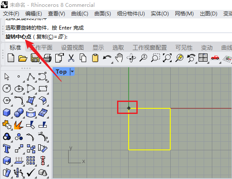Select the Polyline tool
The height and width of the screenshot is (179, 232).
(31, 77)
